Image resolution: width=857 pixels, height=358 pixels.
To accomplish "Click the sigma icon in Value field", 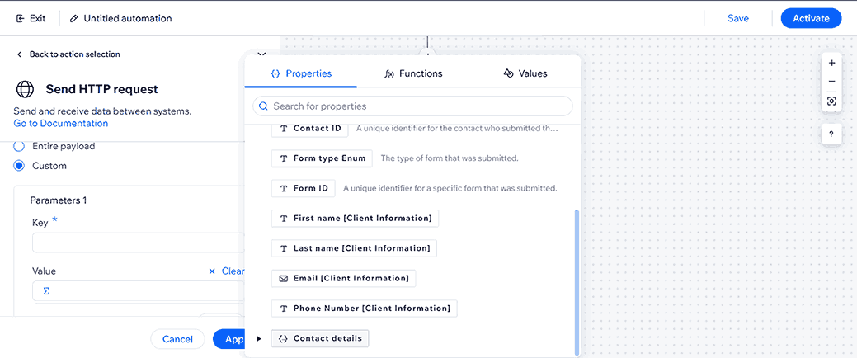I will 46,291.
